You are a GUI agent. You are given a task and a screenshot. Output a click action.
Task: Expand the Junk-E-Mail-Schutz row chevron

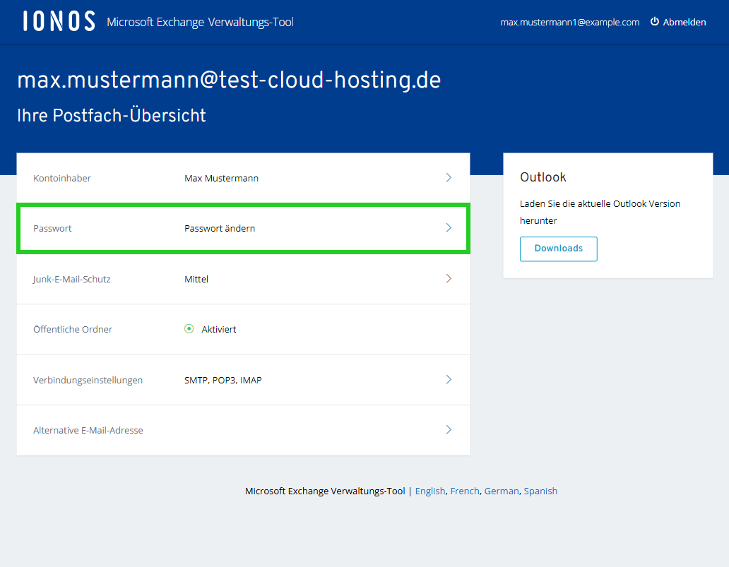[x=449, y=278]
